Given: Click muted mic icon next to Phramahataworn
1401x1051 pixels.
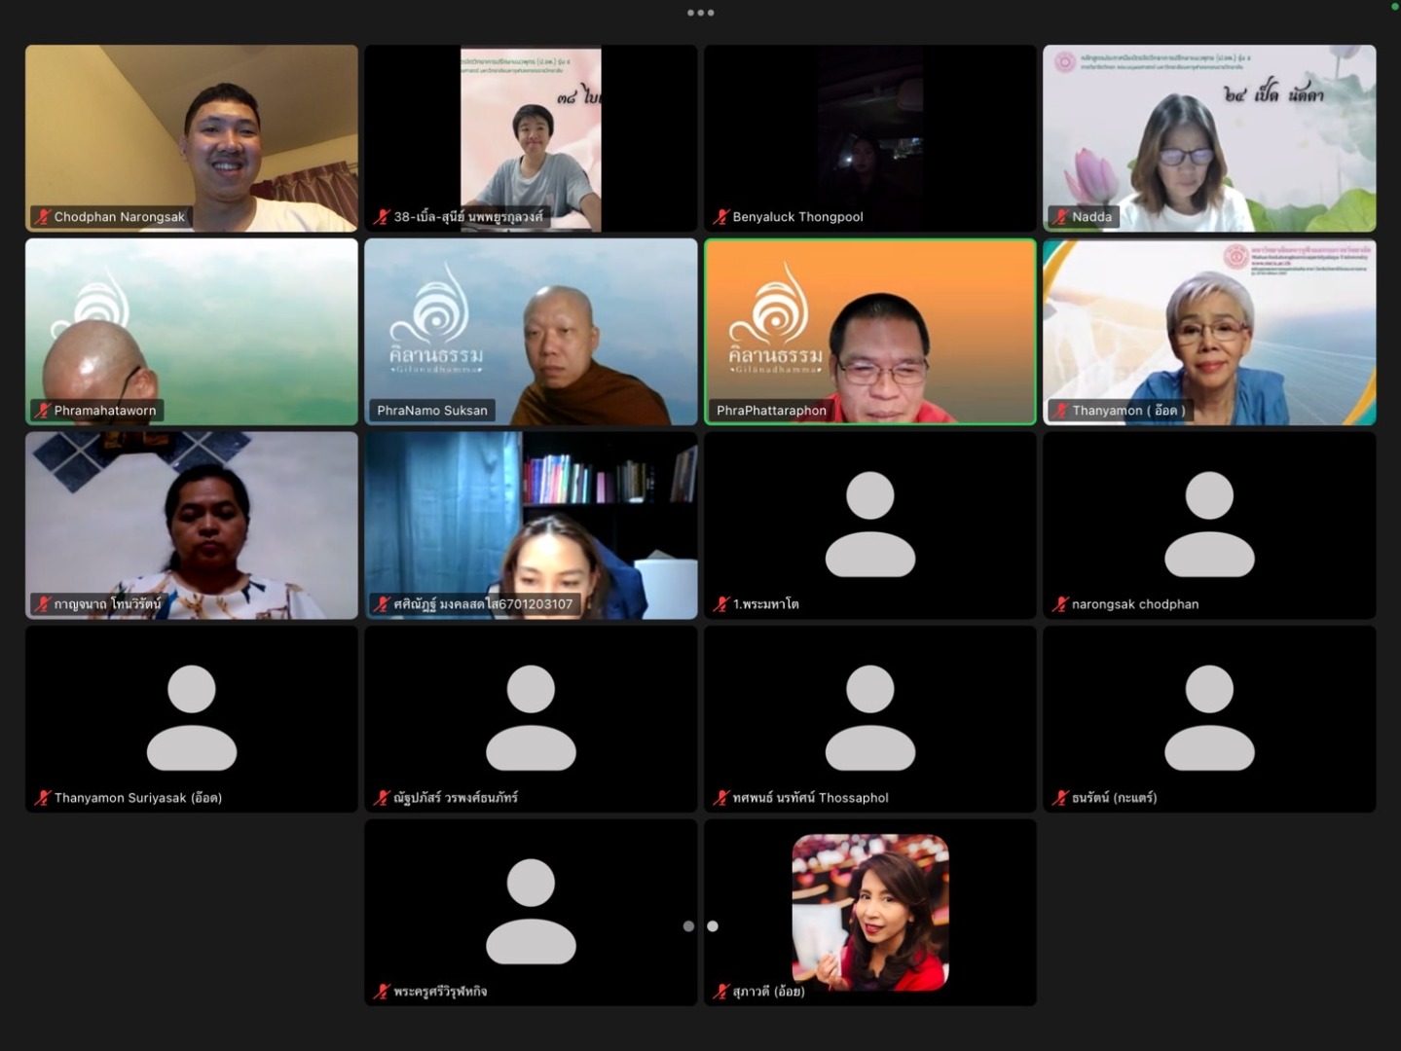Looking at the screenshot, I should click(42, 411).
